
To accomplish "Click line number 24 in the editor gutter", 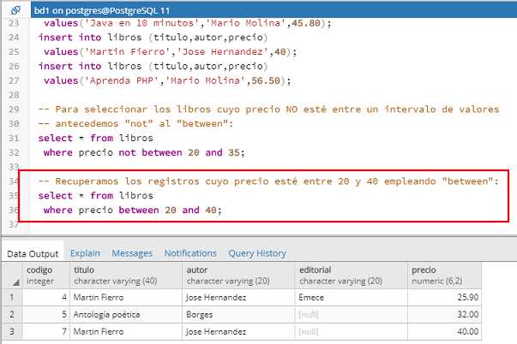I will click(14, 37).
